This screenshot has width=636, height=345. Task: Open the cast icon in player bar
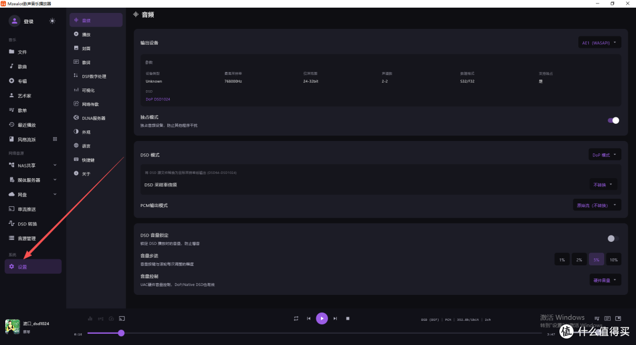[x=122, y=318]
